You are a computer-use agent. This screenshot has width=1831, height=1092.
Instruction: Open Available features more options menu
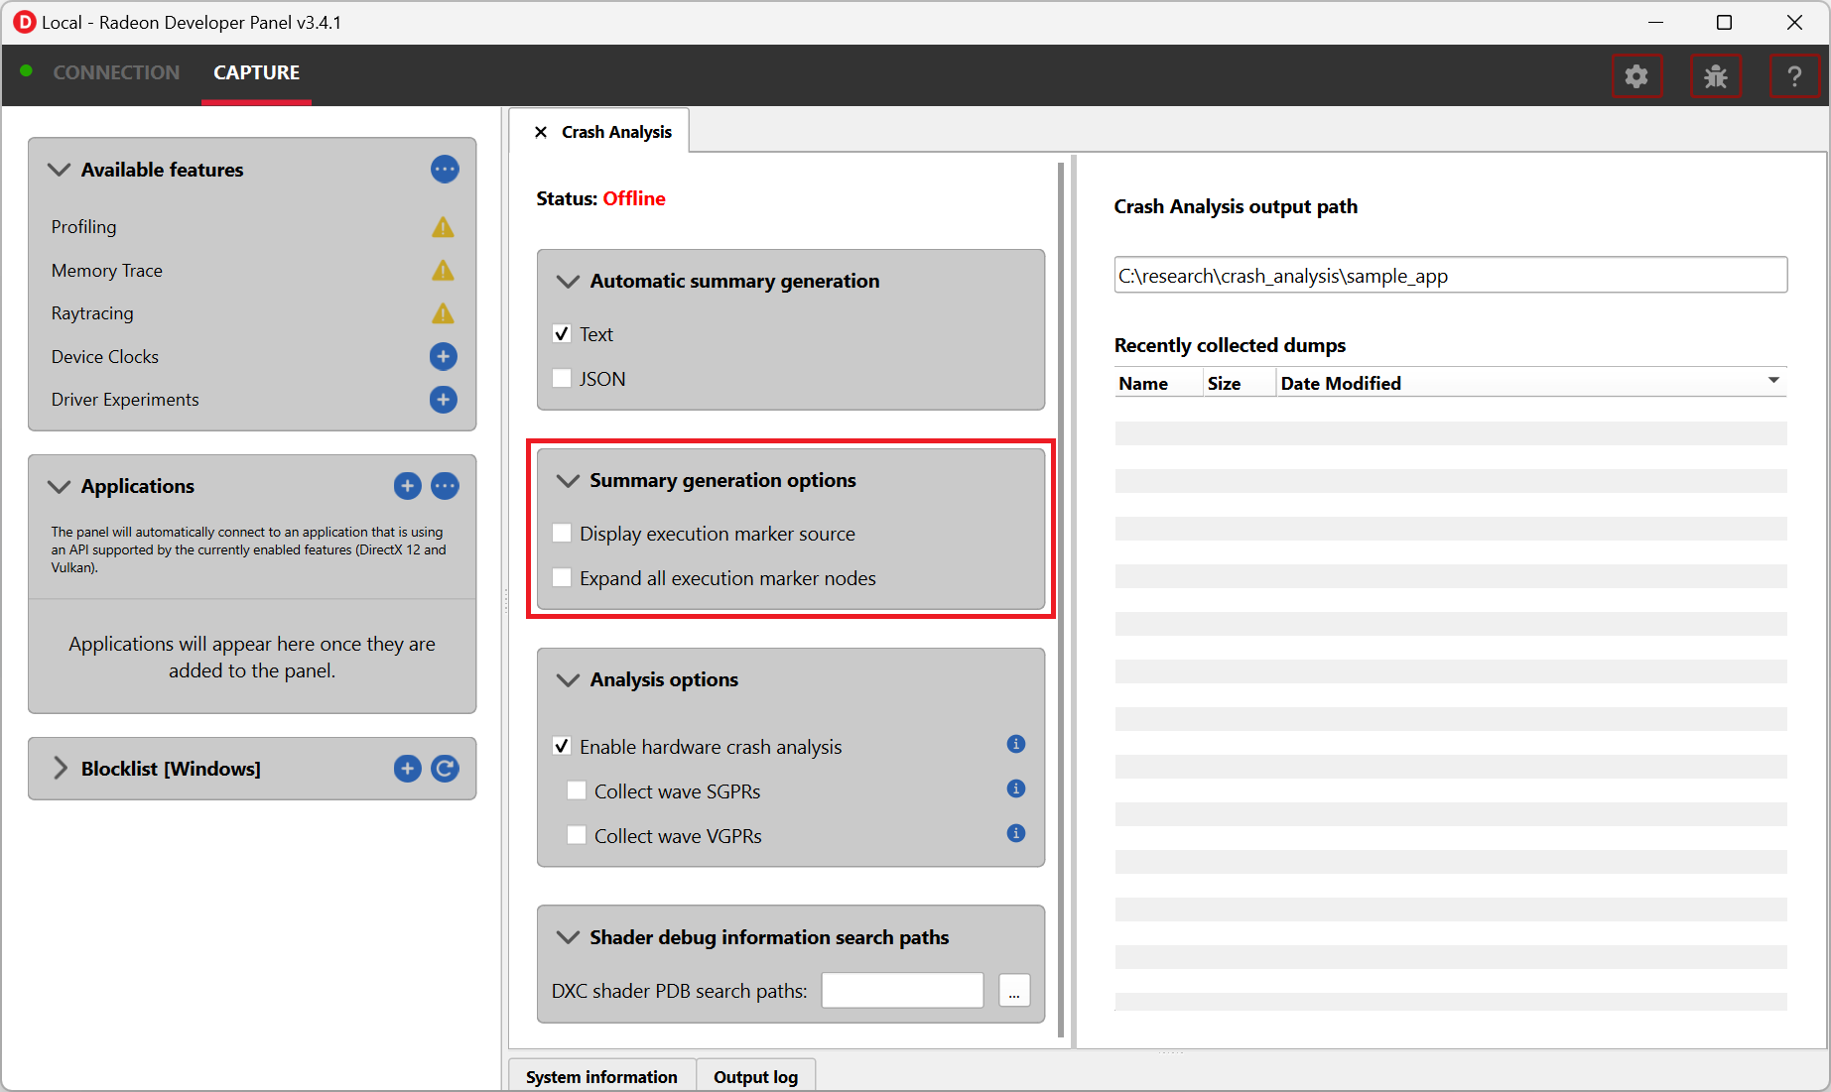(445, 170)
